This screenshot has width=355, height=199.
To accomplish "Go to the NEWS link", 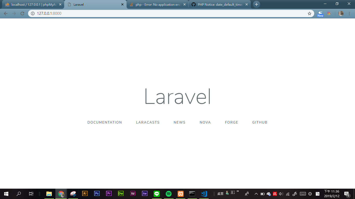I will pos(180,122).
